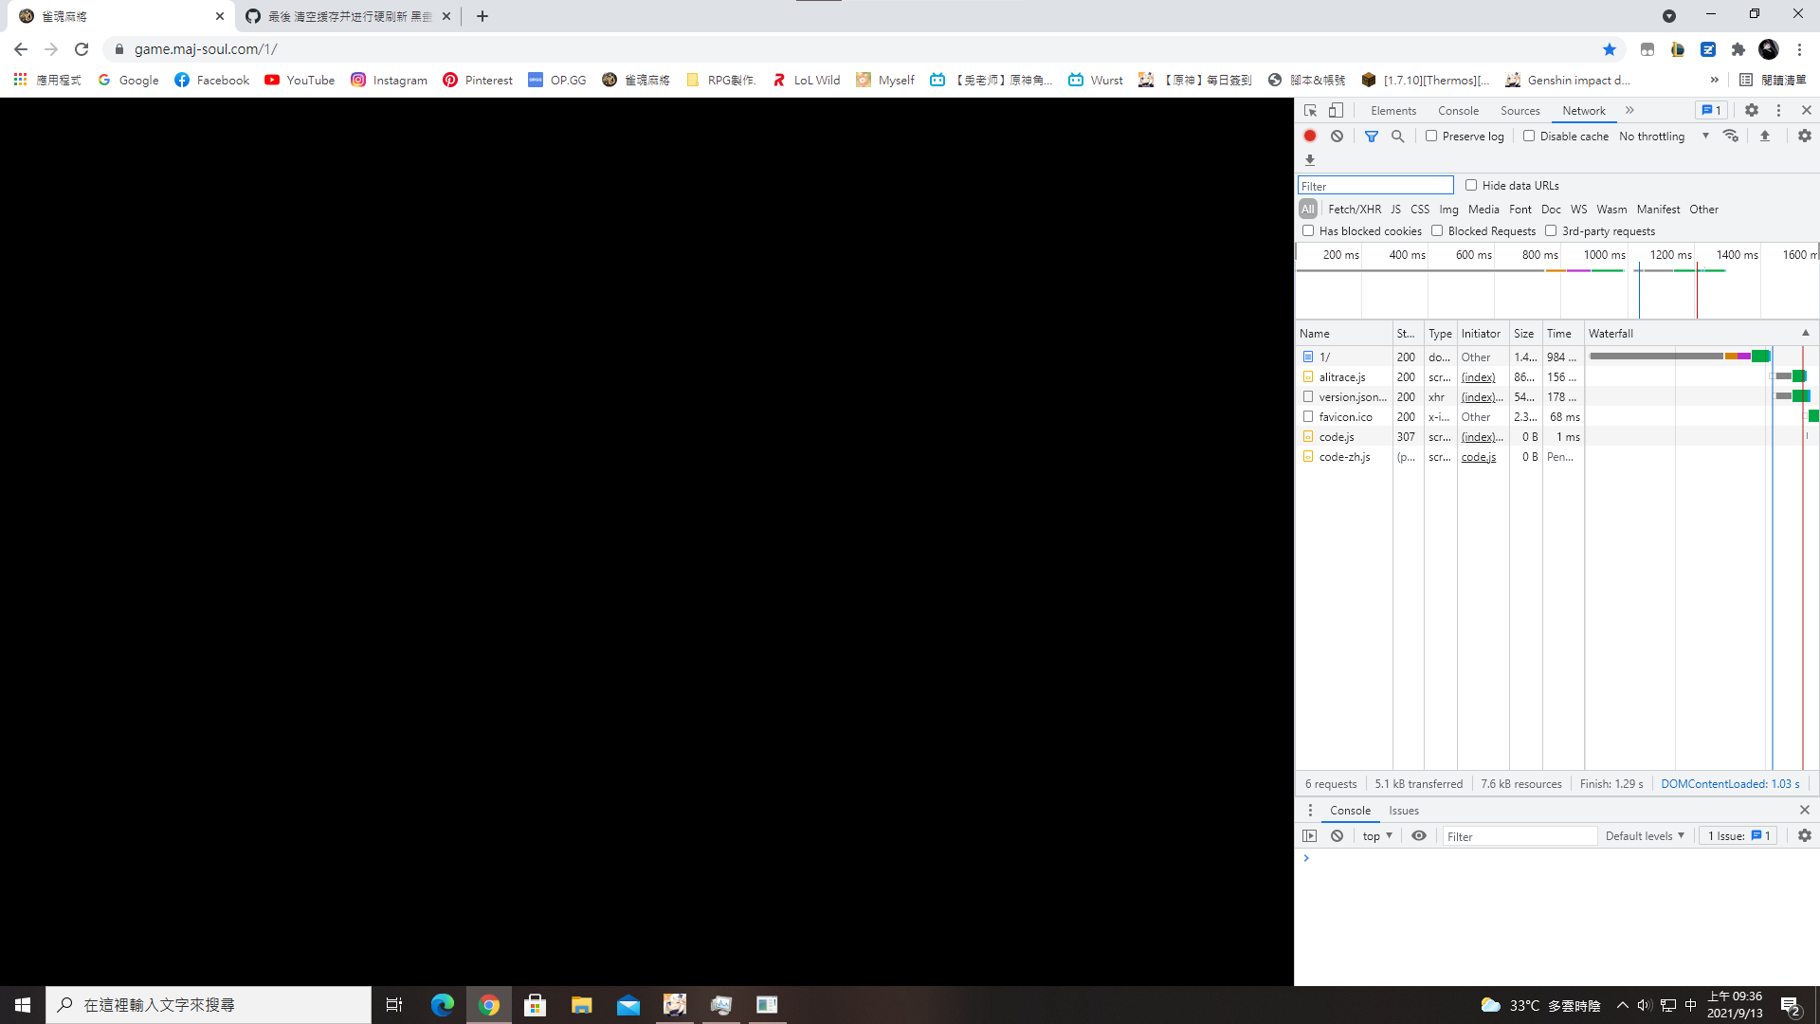Click the network request Filter field
Image resolution: width=1820 pixels, height=1024 pixels.
(1375, 184)
